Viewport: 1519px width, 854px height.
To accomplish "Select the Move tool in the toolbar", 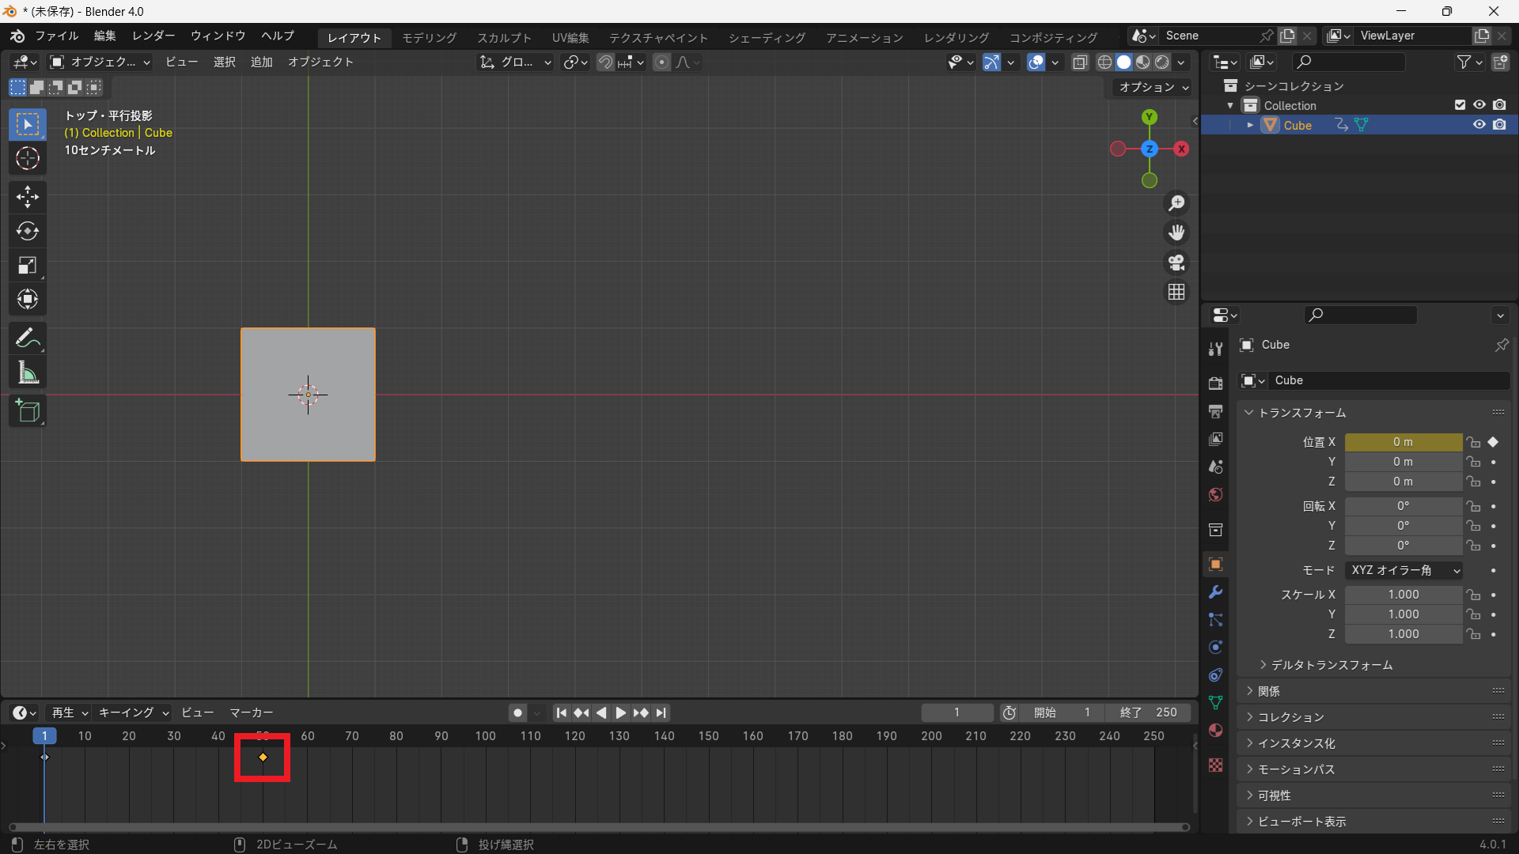I will coord(28,197).
